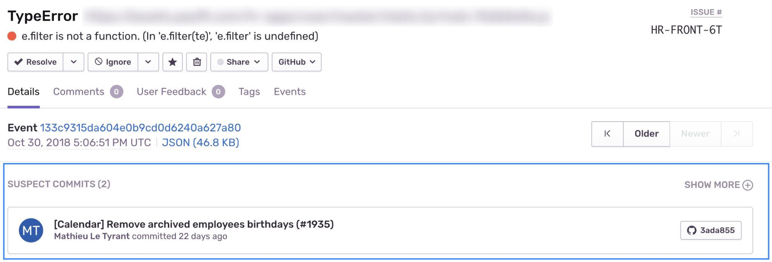Mark the issue resolved with Resolve
Viewport: 772px width, 262px height.
[35, 62]
